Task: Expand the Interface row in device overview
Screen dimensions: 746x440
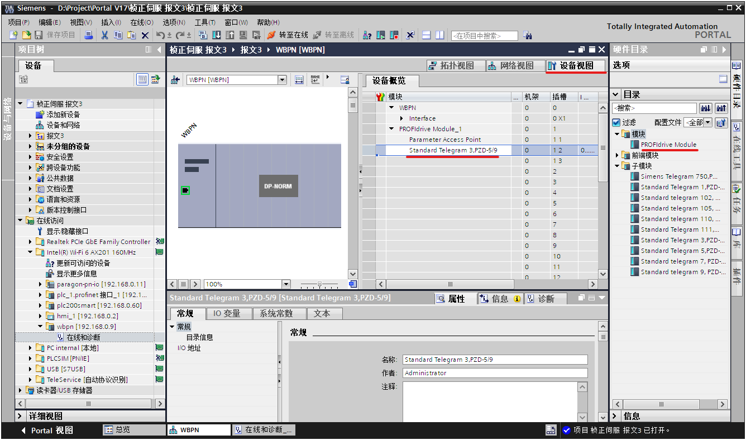Action: coord(402,118)
